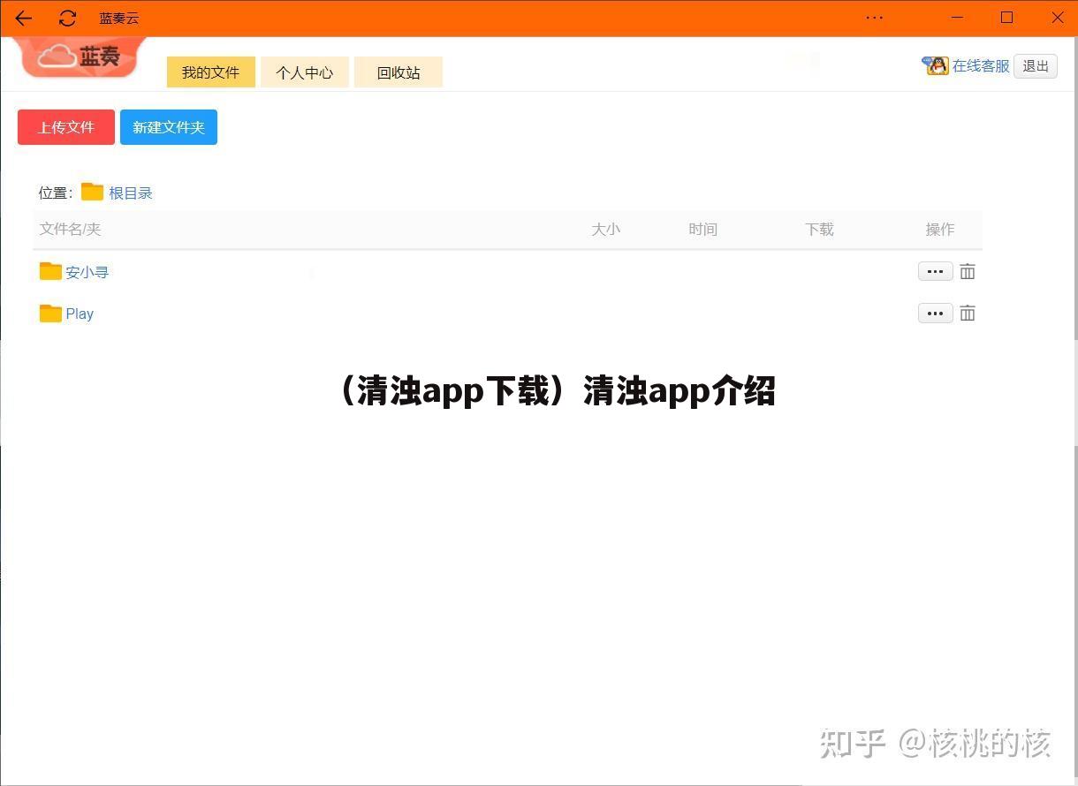Delete 安小寻 folder with trash icon

point(968,271)
